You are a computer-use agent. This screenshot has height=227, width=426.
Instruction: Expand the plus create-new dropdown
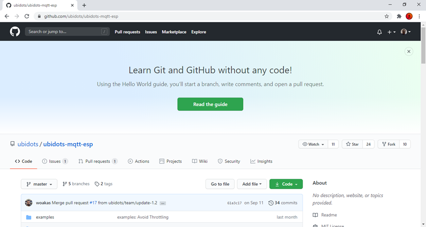391,32
